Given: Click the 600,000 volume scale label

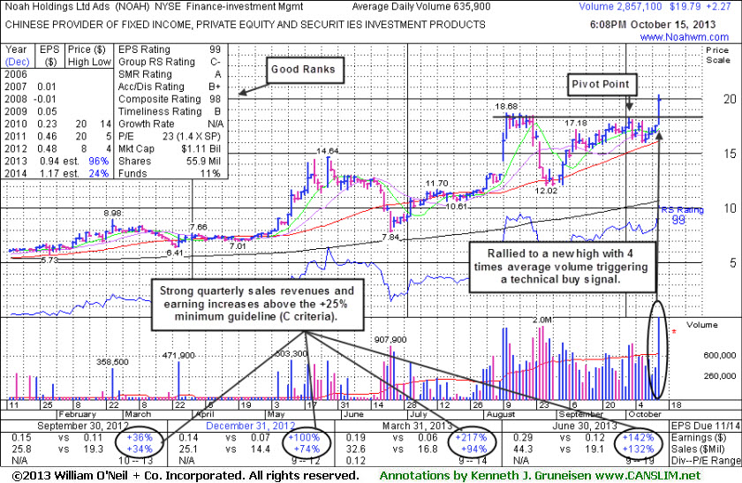Looking at the screenshot, I should coord(719,355).
